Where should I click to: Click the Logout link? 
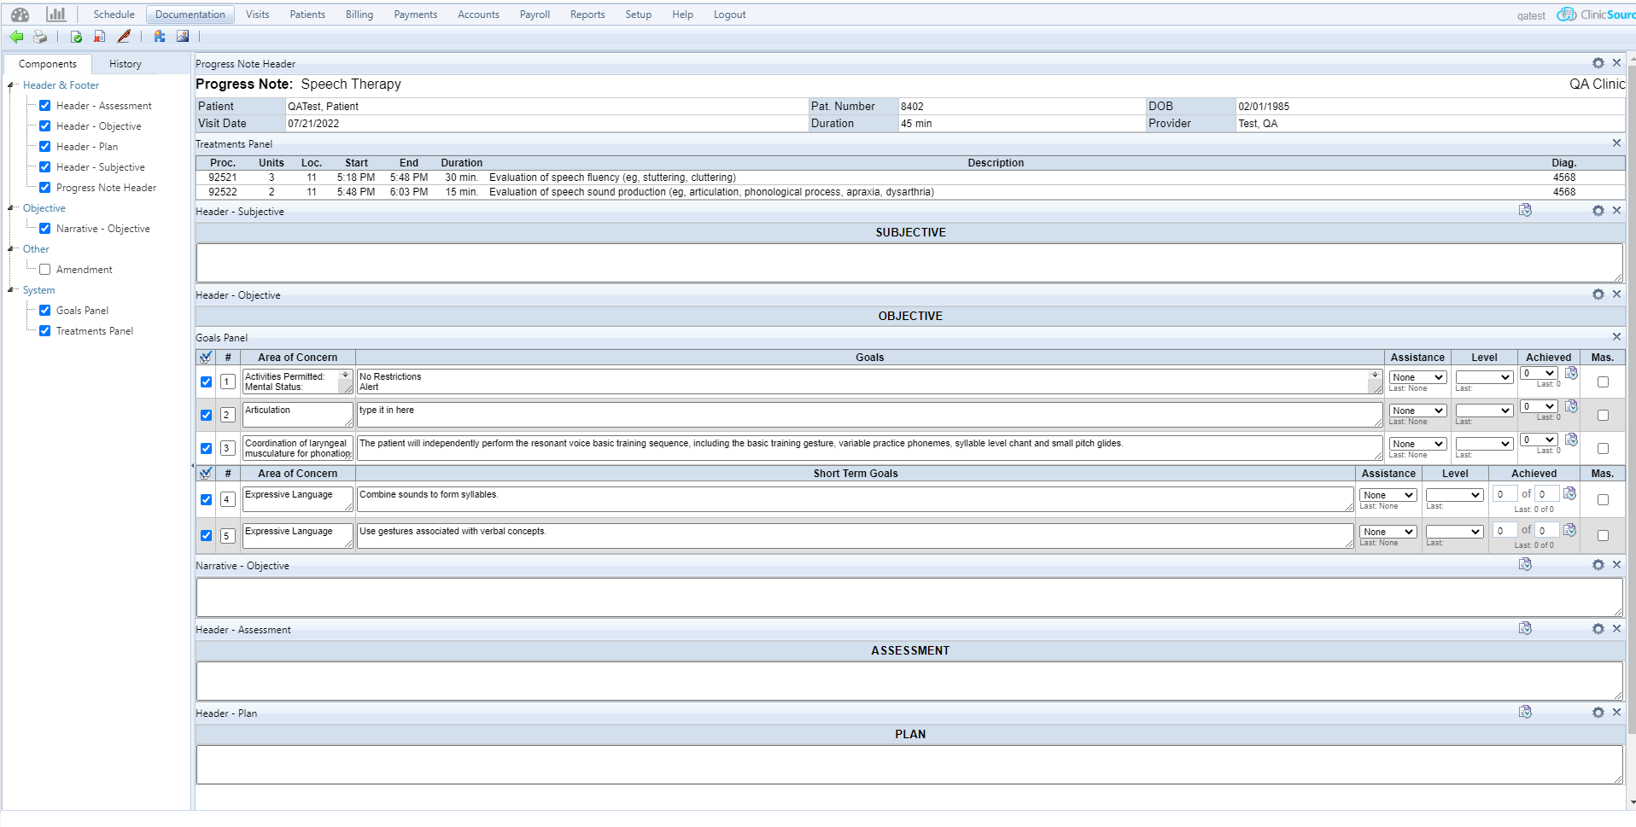728,15
